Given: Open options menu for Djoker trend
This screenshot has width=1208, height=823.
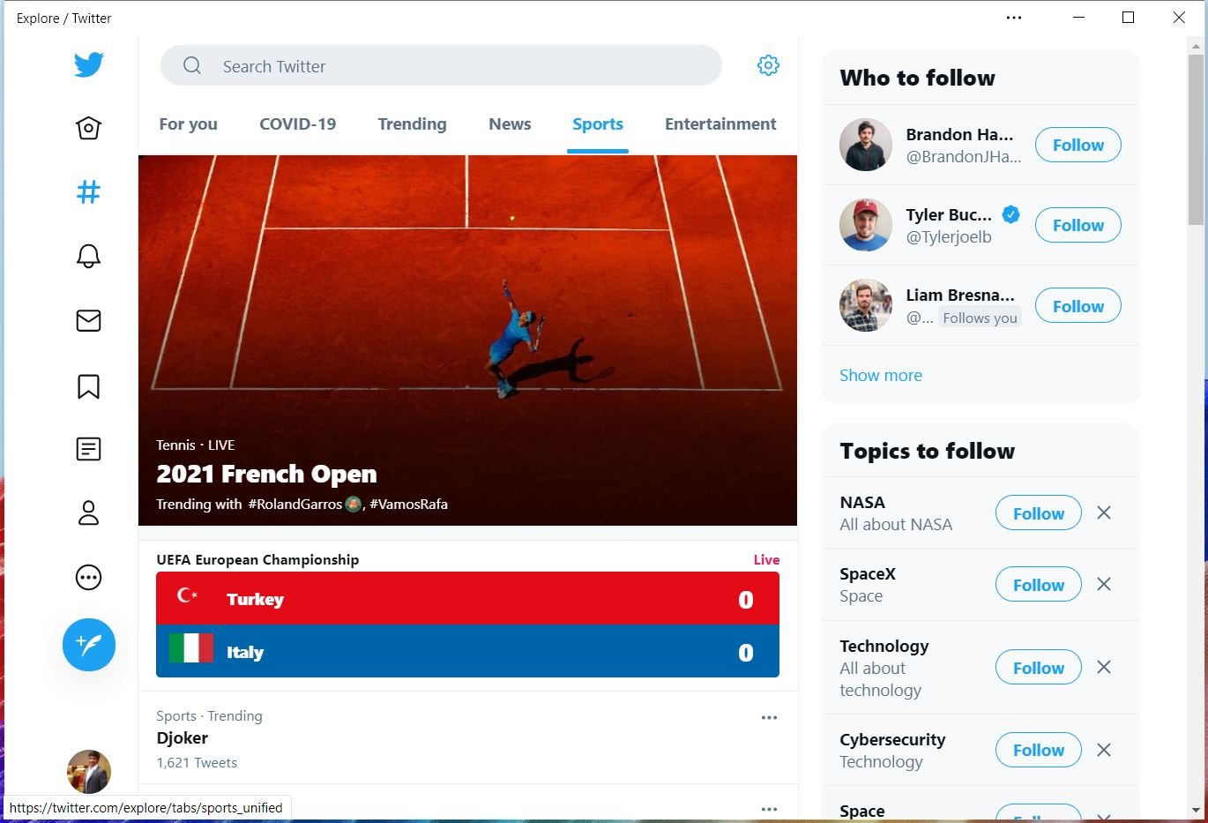Looking at the screenshot, I should coord(769,717).
